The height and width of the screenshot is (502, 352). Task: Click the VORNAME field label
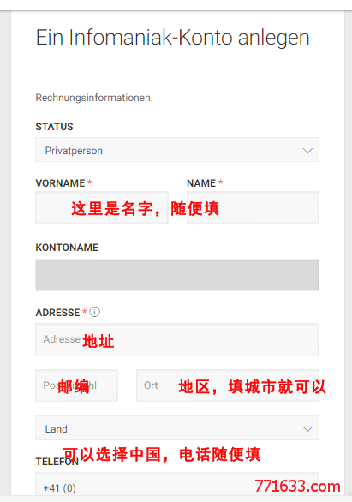[60, 183]
